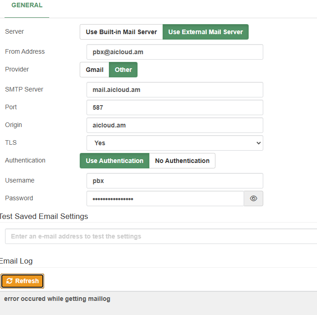Select the Port input field

click(x=175, y=107)
